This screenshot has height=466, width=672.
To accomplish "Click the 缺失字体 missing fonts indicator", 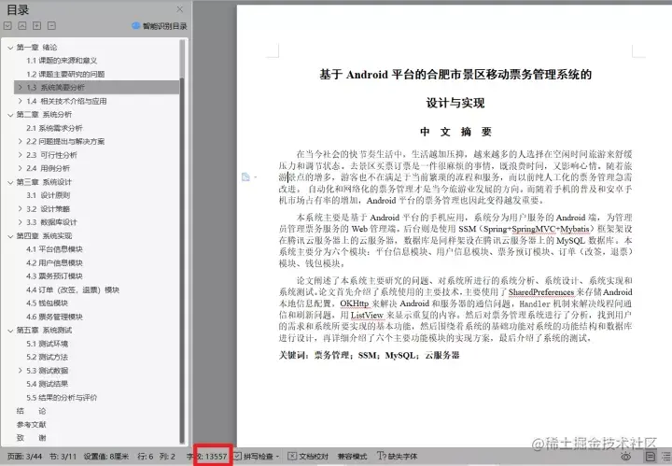I will click(x=397, y=456).
